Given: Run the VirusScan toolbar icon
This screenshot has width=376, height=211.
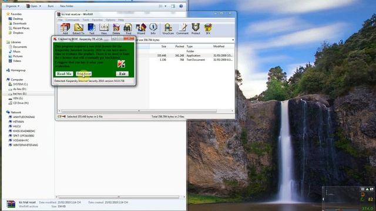Looking at the screenshot, I should [168, 29].
